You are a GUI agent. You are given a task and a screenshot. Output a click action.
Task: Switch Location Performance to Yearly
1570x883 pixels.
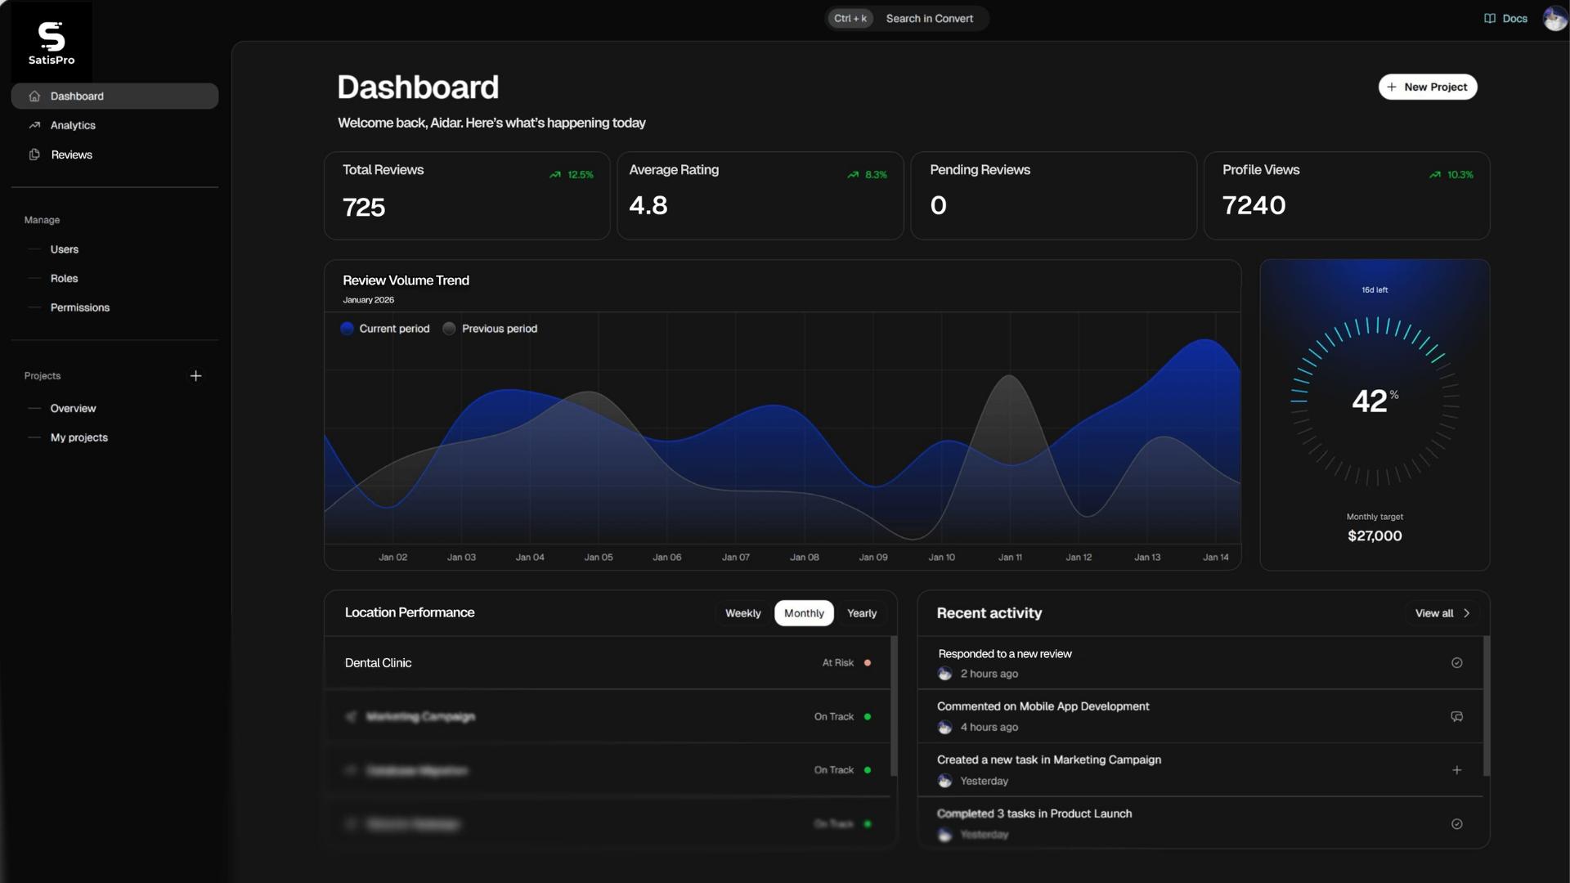pos(861,613)
